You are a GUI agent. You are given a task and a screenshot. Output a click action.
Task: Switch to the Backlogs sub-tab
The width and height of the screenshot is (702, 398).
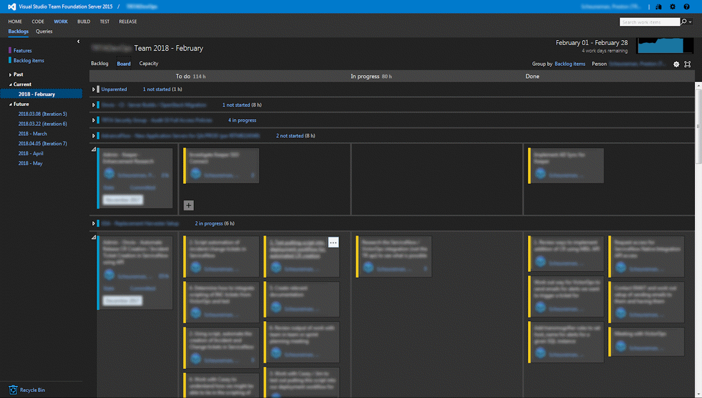pos(18,31)
